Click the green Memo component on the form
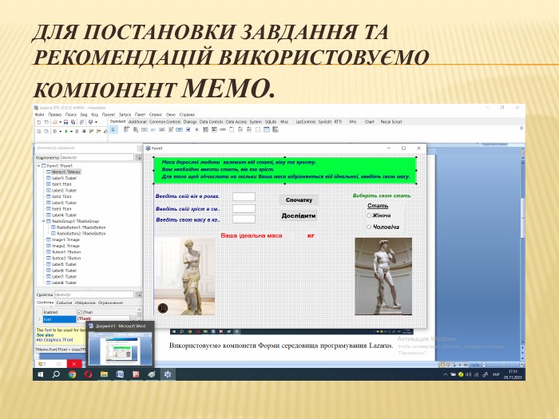Viewport: 559px width, 419px height. point(285,171)
